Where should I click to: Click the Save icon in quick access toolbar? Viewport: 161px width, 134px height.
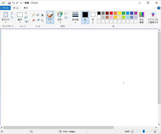9,3
